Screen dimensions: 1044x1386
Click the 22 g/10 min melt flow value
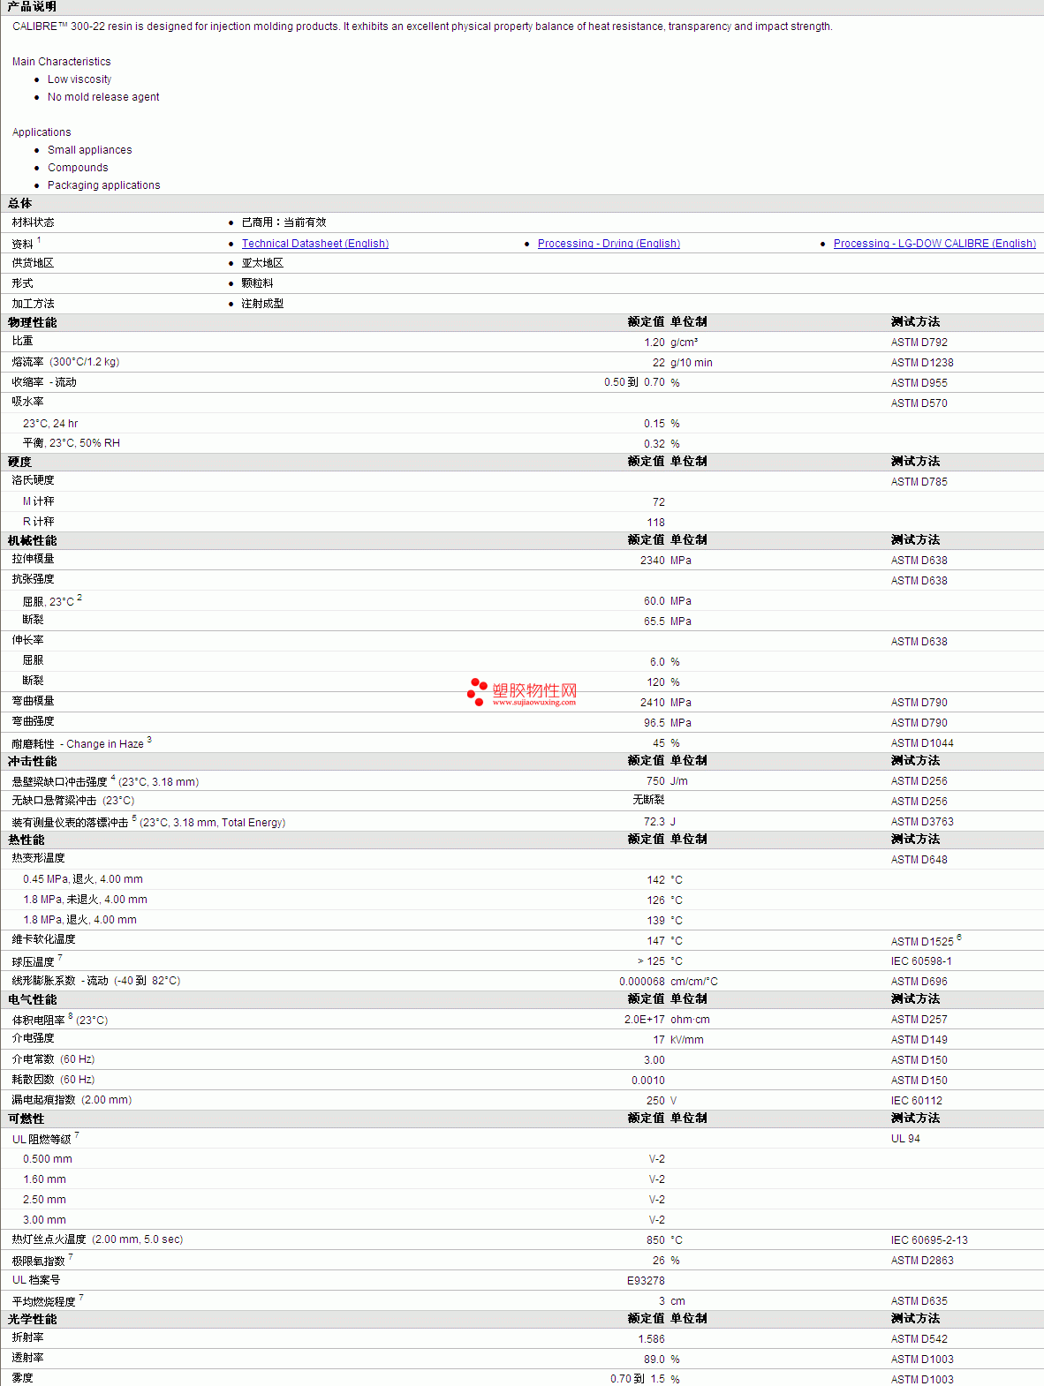point(682,363)
